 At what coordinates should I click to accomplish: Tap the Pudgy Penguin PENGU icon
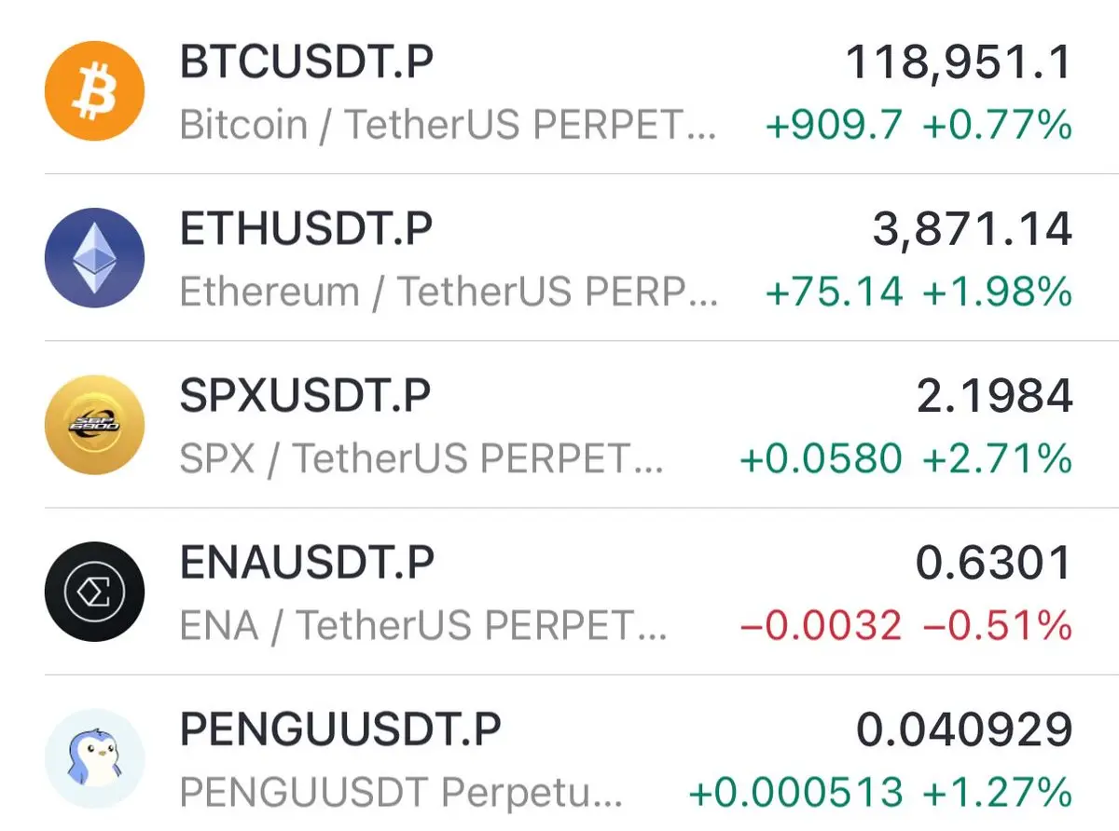pos(94,758)
